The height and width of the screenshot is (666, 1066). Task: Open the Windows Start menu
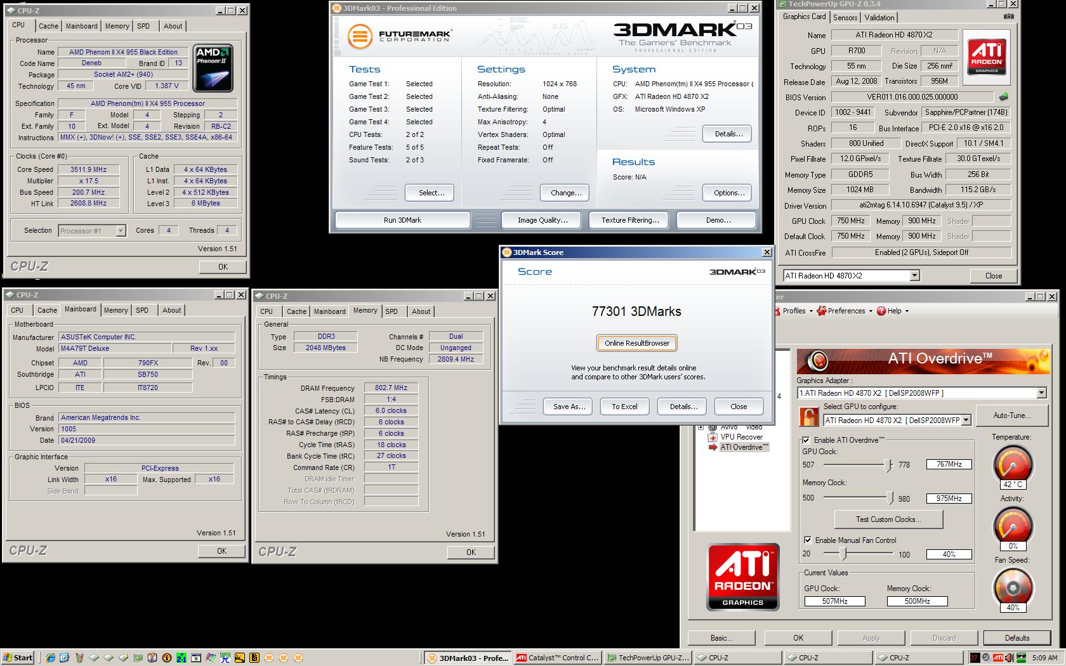coord(18,658)
